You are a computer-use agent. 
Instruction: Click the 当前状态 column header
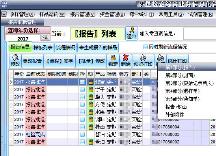35,74
